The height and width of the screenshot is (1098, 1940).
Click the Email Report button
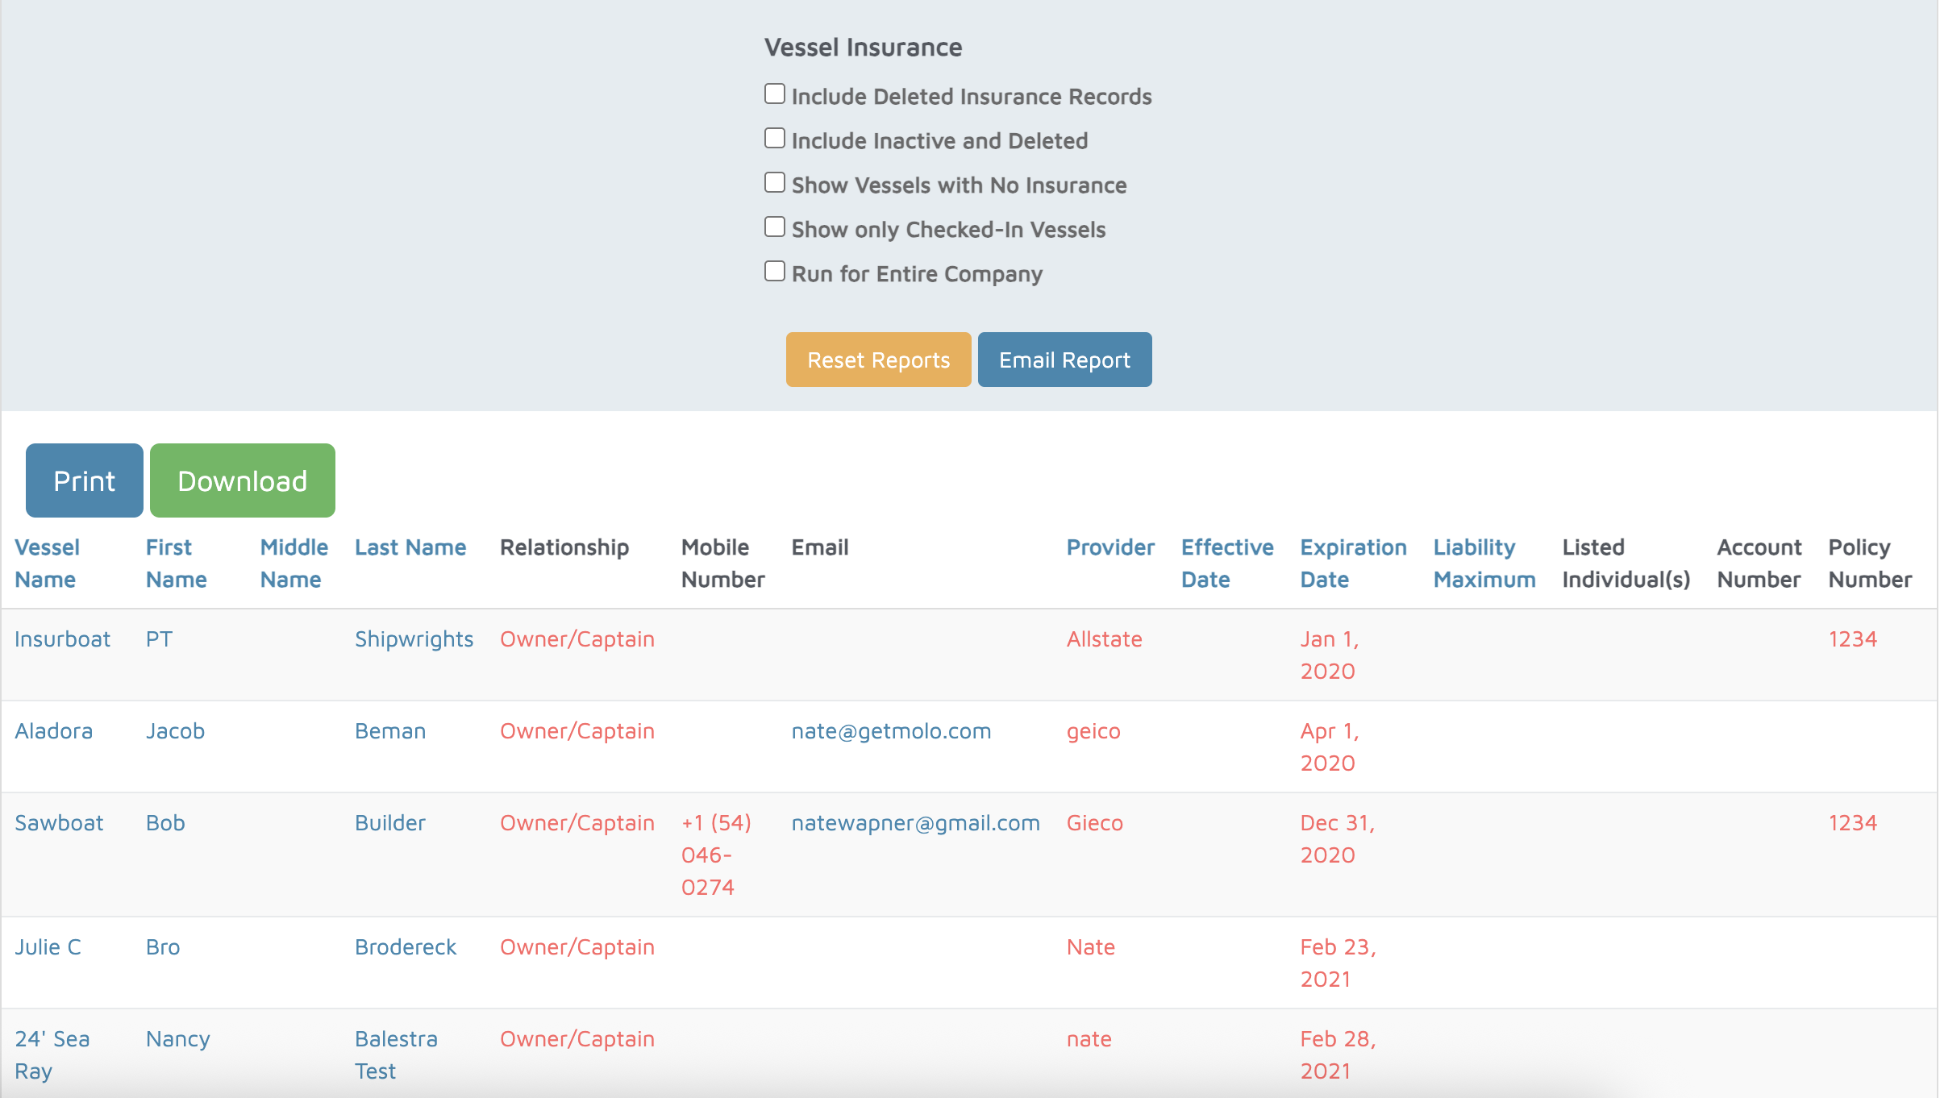(1064, 360)
